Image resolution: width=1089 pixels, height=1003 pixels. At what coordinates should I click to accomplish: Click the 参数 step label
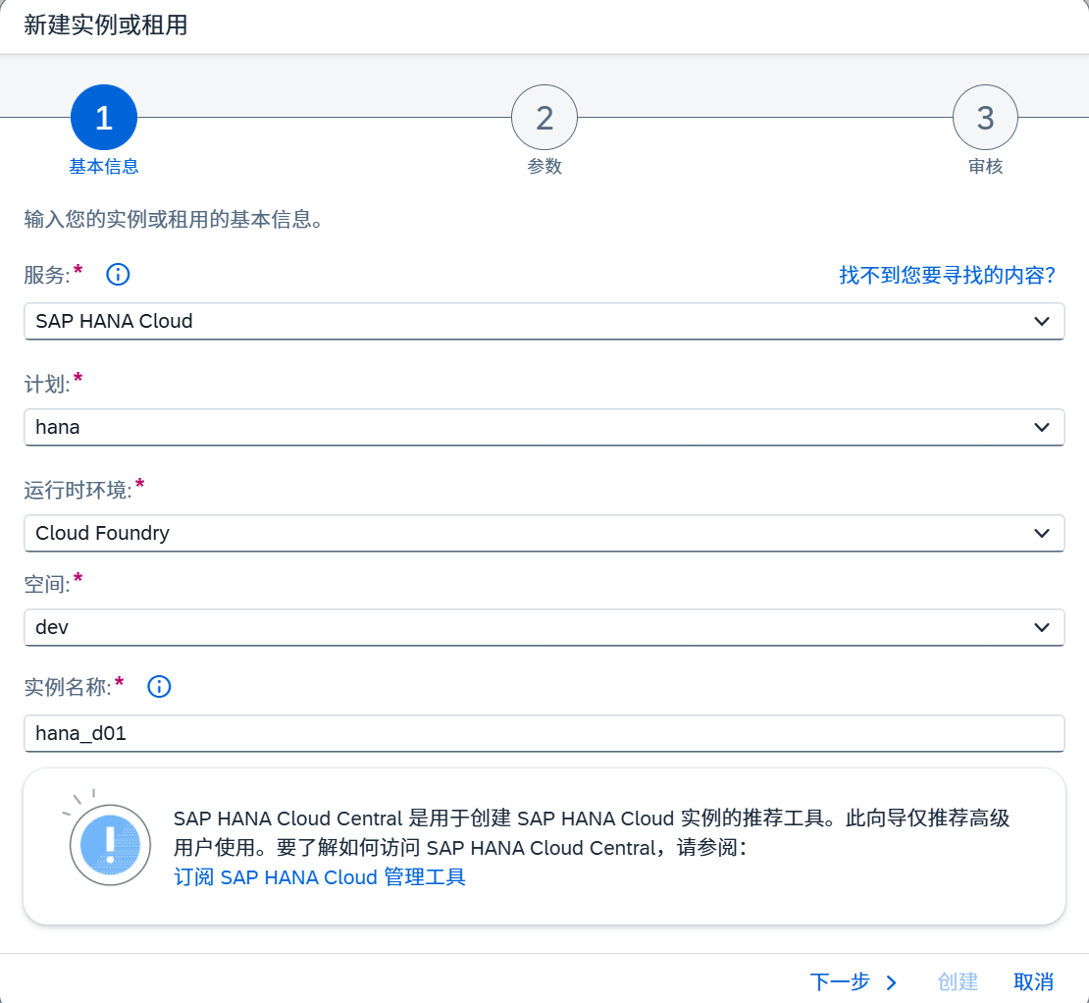pyautogui.click(x=544, y=167)
